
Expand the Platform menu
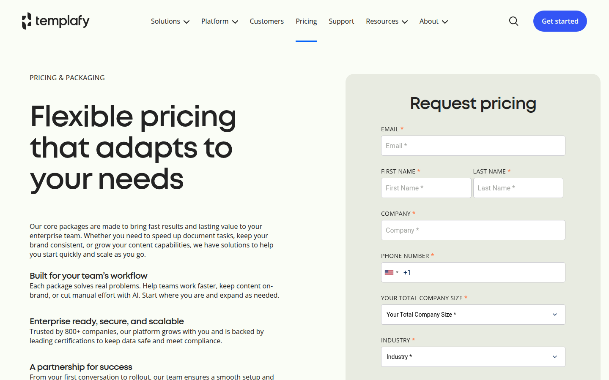click(219, 21)
